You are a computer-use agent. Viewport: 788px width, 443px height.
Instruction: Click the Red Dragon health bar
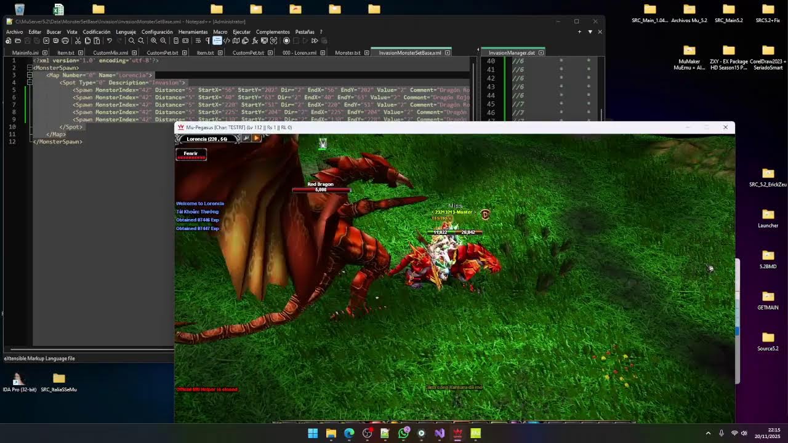321,190
